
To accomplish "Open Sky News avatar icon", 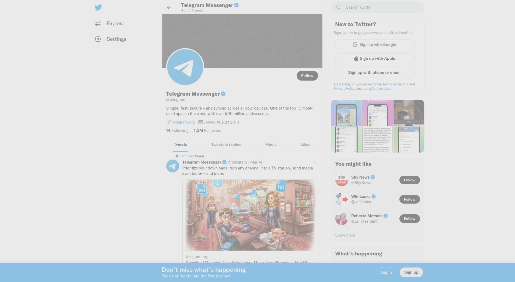I will point(341,180).
